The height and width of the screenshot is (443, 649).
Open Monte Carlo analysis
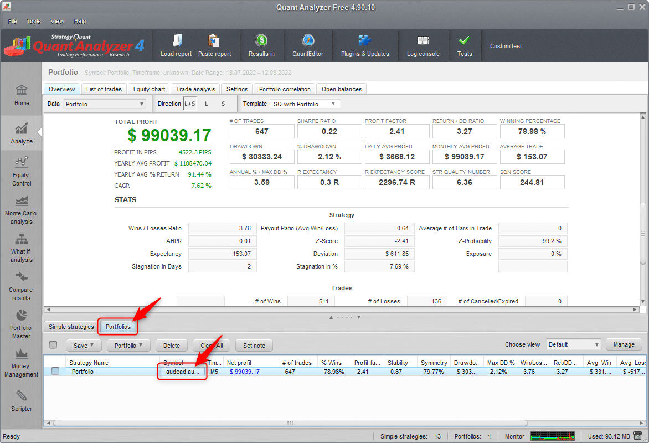[20, 209]
